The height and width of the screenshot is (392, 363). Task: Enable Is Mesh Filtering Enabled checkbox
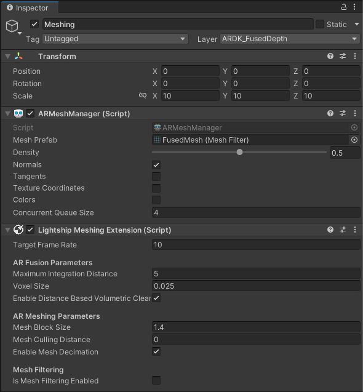[x=156, y=380]
